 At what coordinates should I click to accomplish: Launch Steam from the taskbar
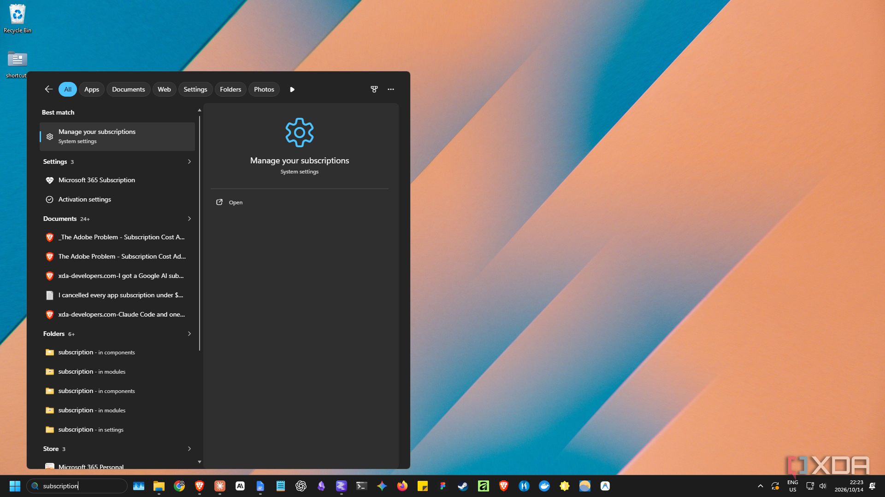(x=463, y=486)
